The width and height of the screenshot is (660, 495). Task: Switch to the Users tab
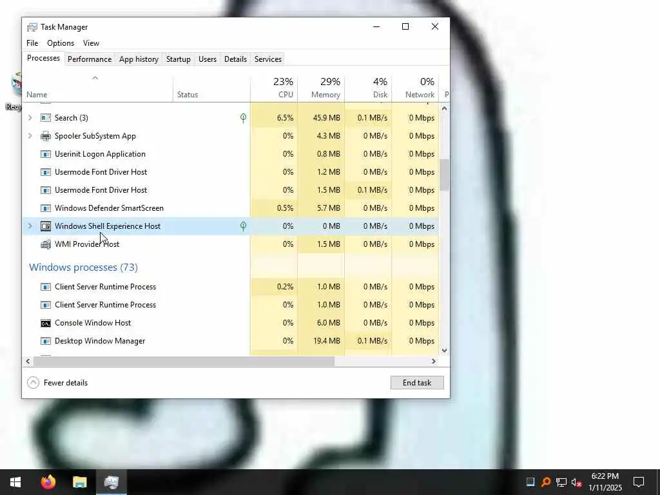(x=208, y=59)
